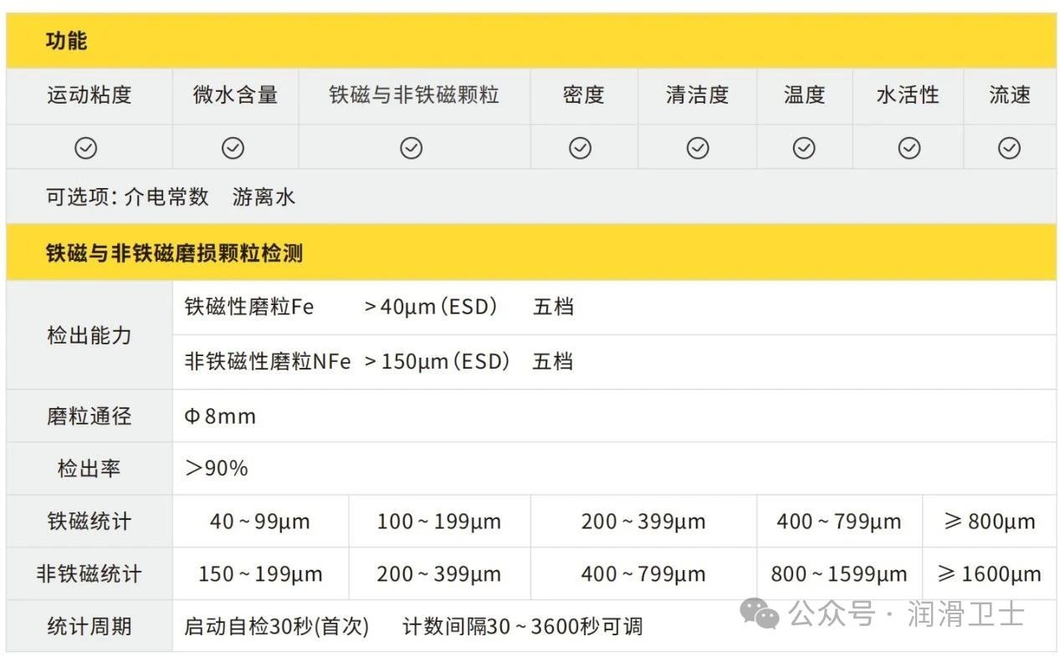Select the 计数间隔30~3600秒可调 text
This screenshot has height=657, width=1060.
[x=523, y=626]
